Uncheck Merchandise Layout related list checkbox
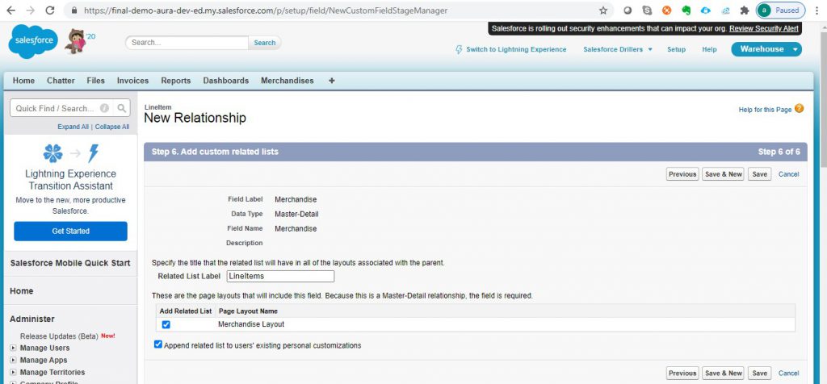This screenshot has height=384, width=827. click(166, 324)
